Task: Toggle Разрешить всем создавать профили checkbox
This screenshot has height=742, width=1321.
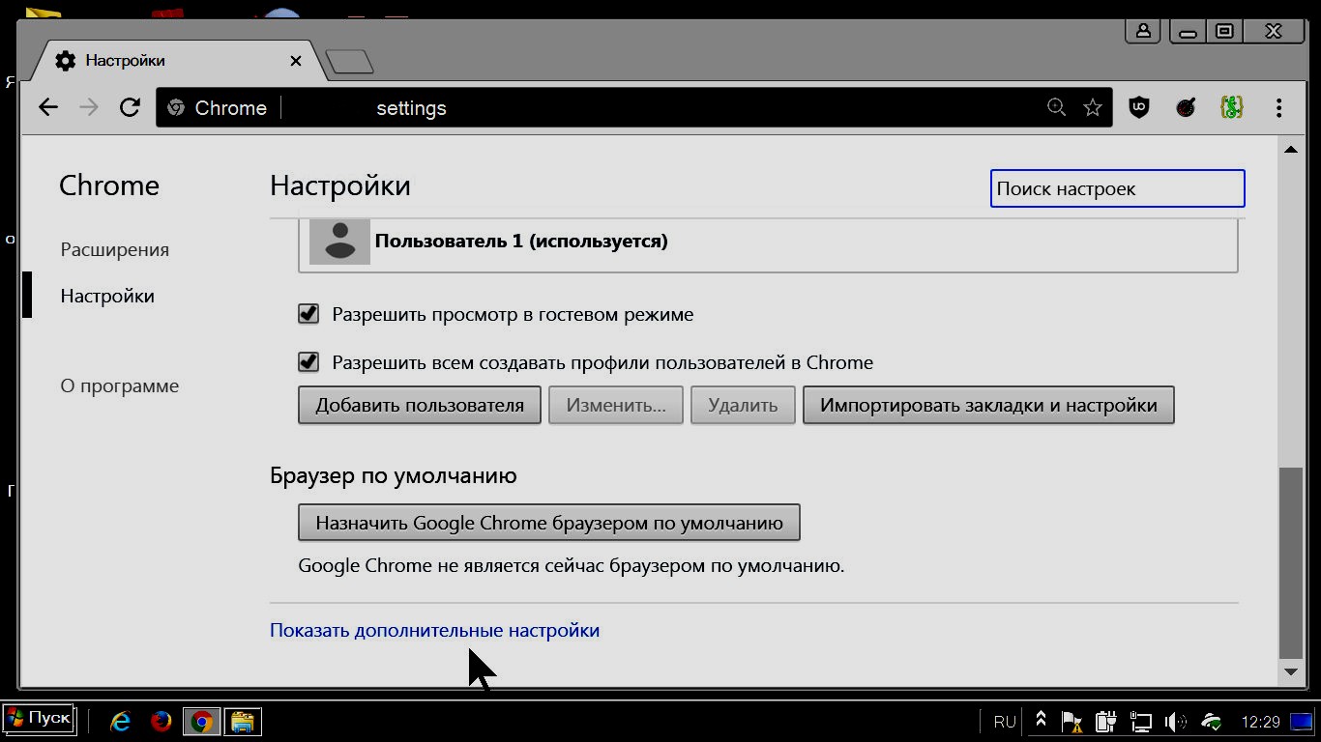Action: (x=308, y=362)
